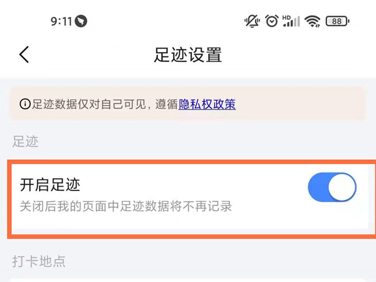Tap the muted bell status icon
376x282 pixels.
pyautogui.click(x=252, y=21)
